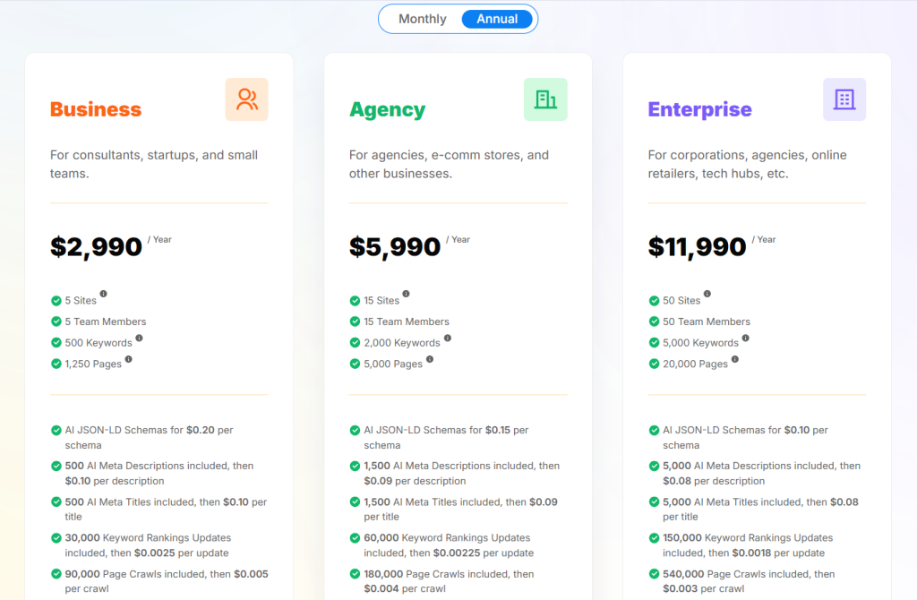Click '5,000 AI Meta Descriptions included' line
Image resolution: width=917 pixels, height=600 pixels.
tap(761, 473)
